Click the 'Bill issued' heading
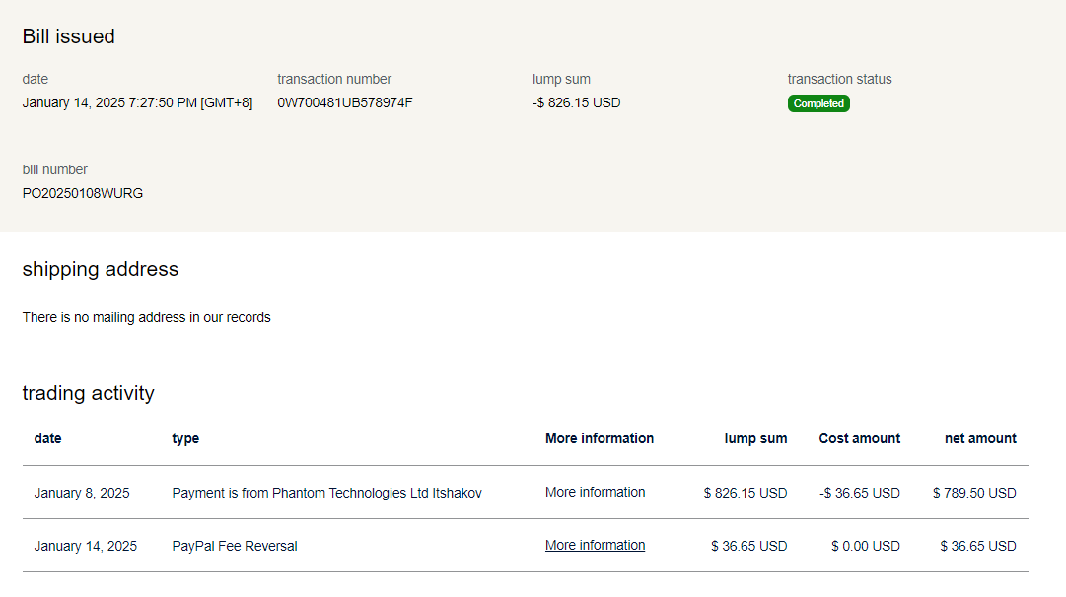Image resolution: width=1066 pixels, height=597 pixels. pyautogui.click(x=69, y=36)
